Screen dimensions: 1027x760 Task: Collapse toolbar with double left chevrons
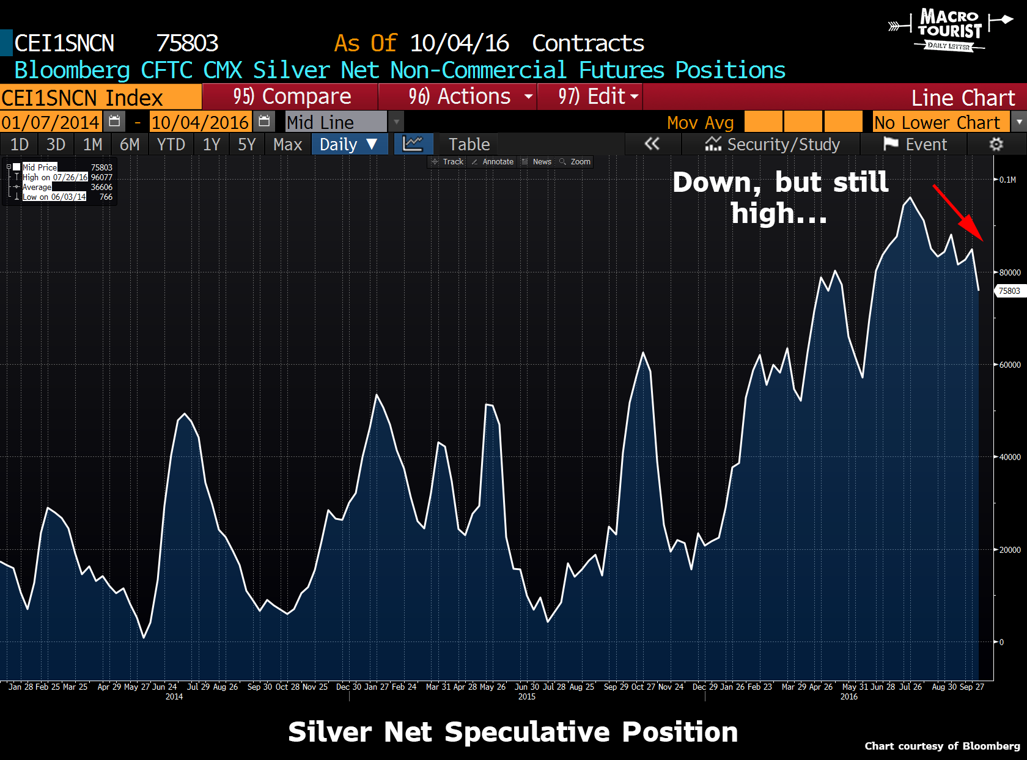(652, 144)
